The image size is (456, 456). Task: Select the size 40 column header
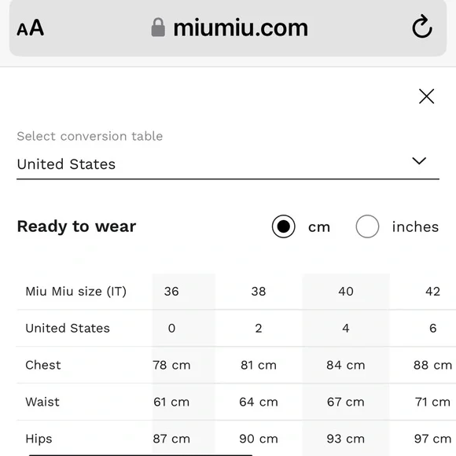tap(345, 292)
